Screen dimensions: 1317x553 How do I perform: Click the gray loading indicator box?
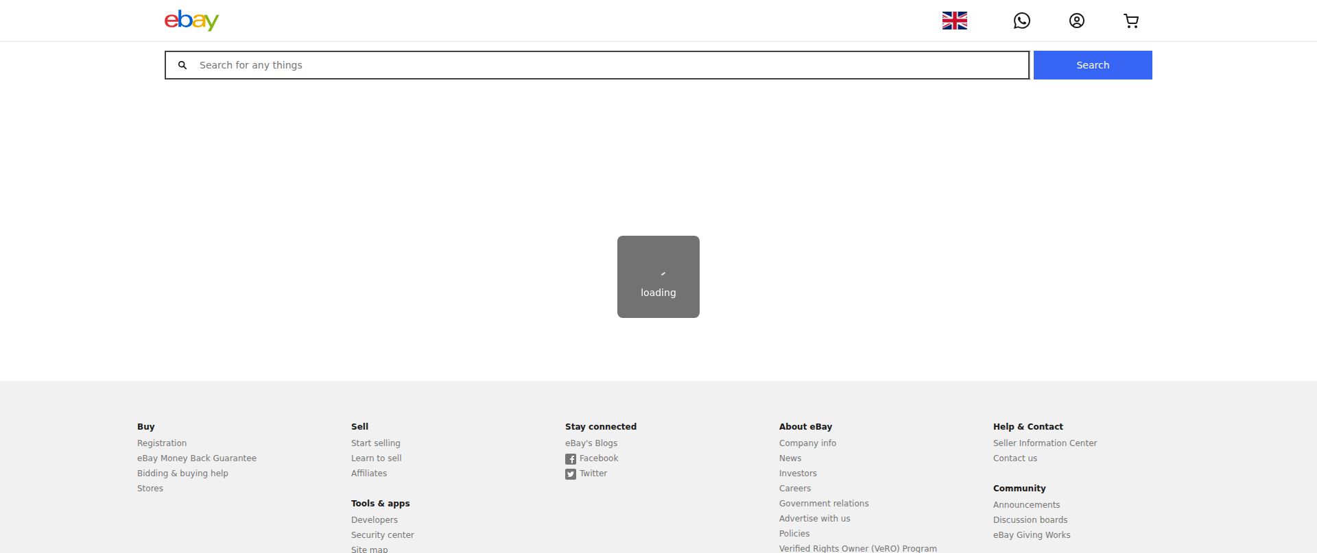click(x=658, y=277)
